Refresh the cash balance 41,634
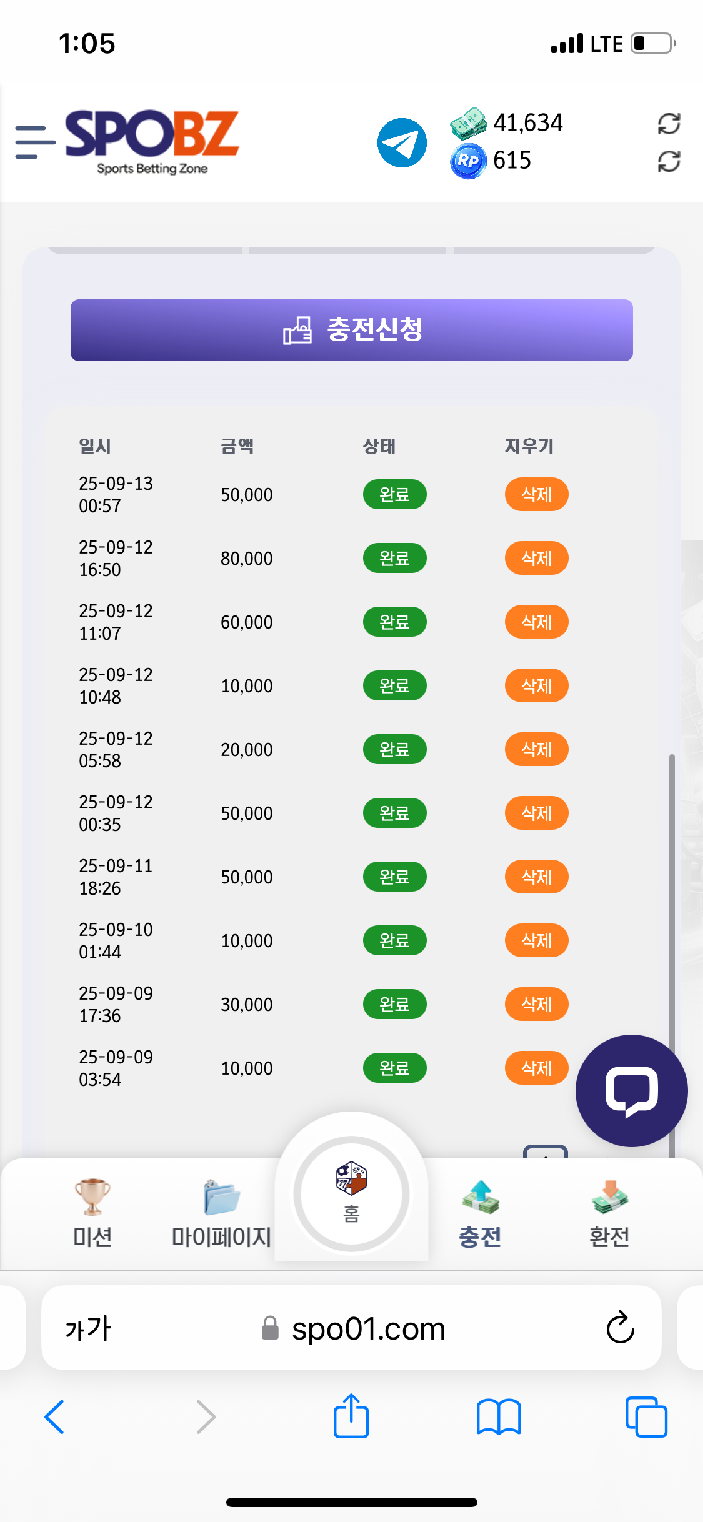 (669, 124)
